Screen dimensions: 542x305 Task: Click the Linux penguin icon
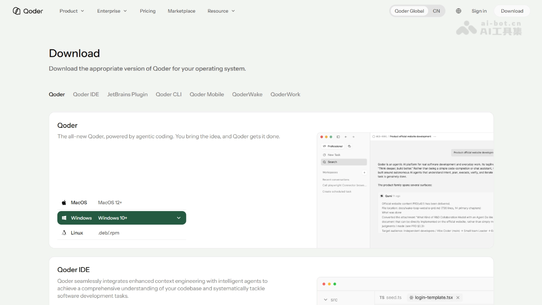[64, 233]
